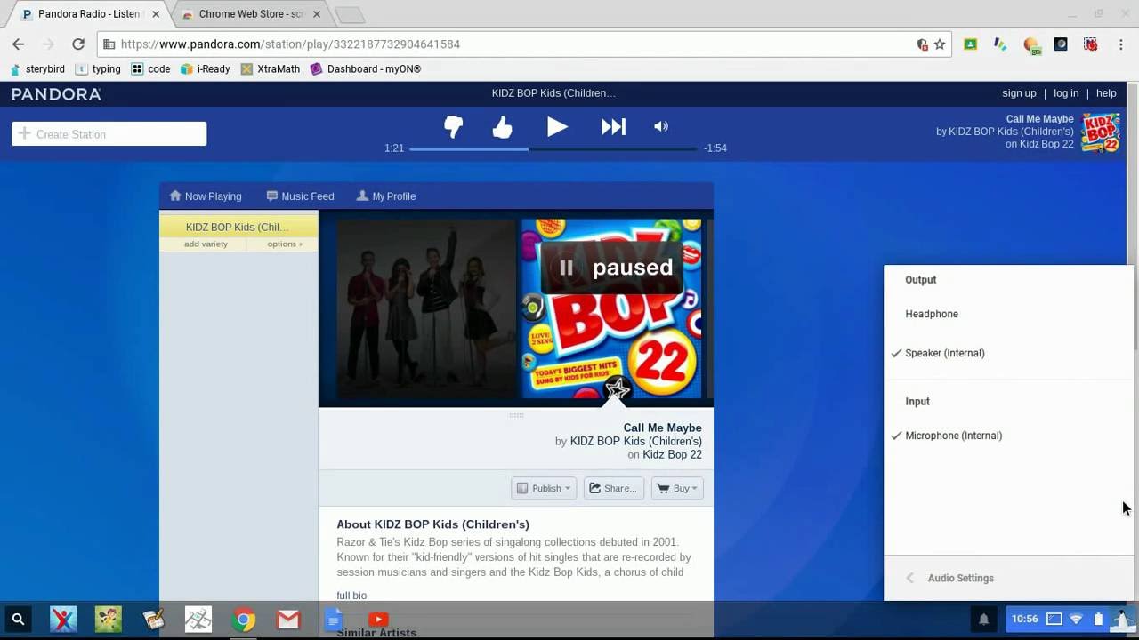Open the help link
The image size is (1139, 640).
(1106, 93)
